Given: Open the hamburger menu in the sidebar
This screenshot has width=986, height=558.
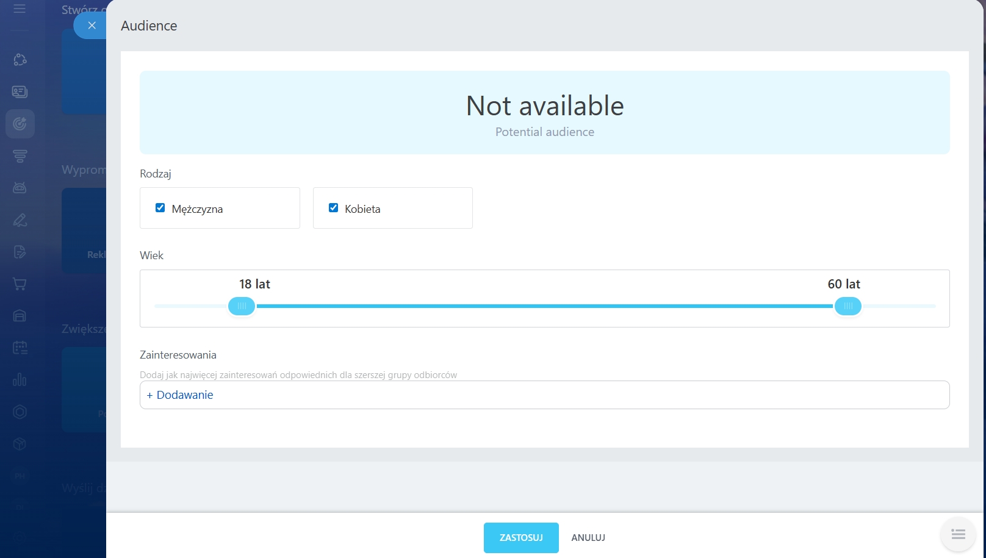Looking at the screenshot, I should [x=20, y=9].
